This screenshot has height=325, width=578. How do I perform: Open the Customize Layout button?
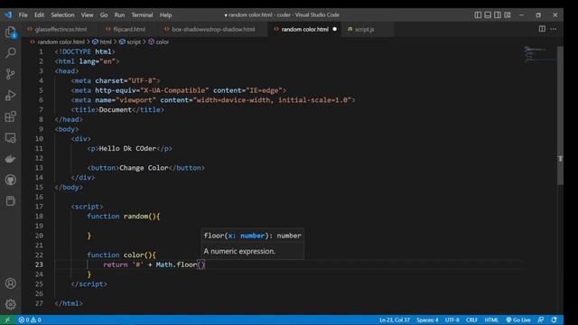pyautogui.click(x=508, y=14)
